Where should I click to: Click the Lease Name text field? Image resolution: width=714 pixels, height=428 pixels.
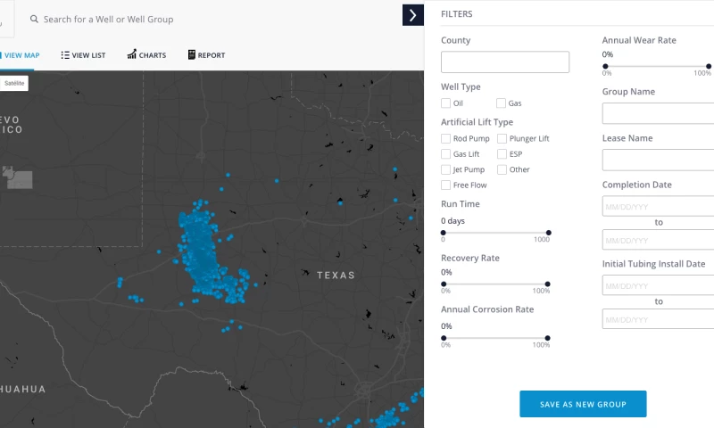[658, 160]
